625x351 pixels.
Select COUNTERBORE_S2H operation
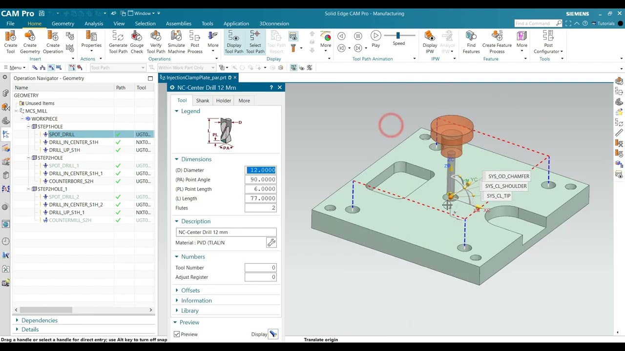point(71,181)
